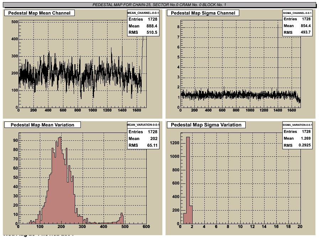
Task: Click RMS value 510.5 in Mean Channel stats
Action: 152,32
